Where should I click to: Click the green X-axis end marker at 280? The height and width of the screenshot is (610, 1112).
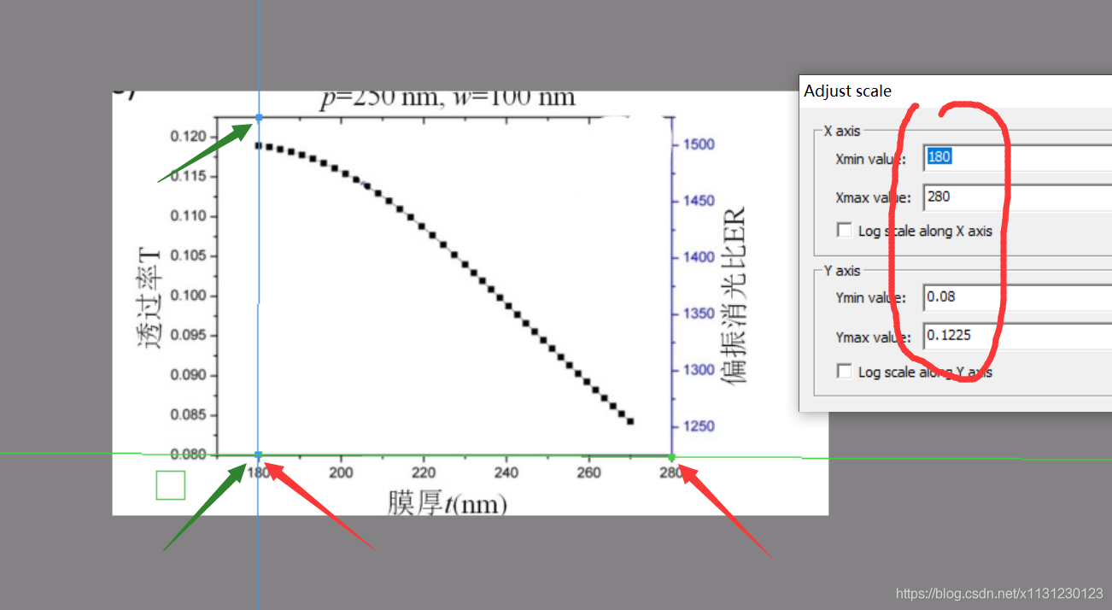672,455
